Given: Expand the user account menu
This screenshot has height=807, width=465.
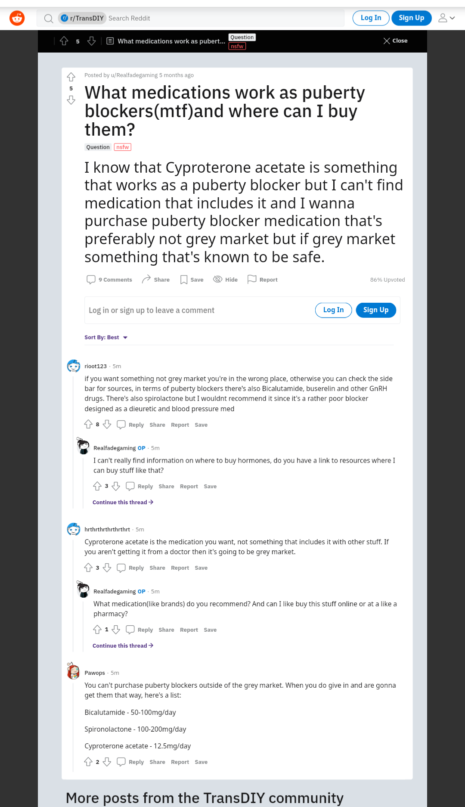Looking at the screenshot, I should [446, 18].
